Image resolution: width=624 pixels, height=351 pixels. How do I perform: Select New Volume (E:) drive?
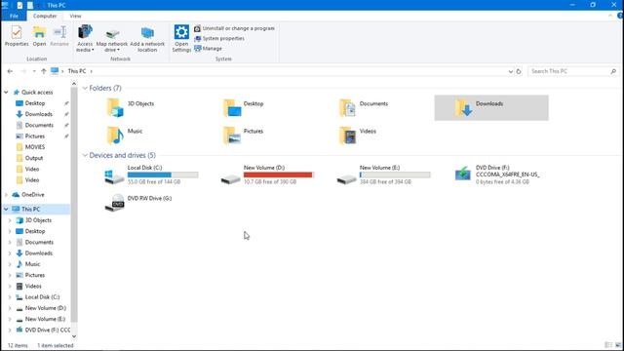coord(383,175)
